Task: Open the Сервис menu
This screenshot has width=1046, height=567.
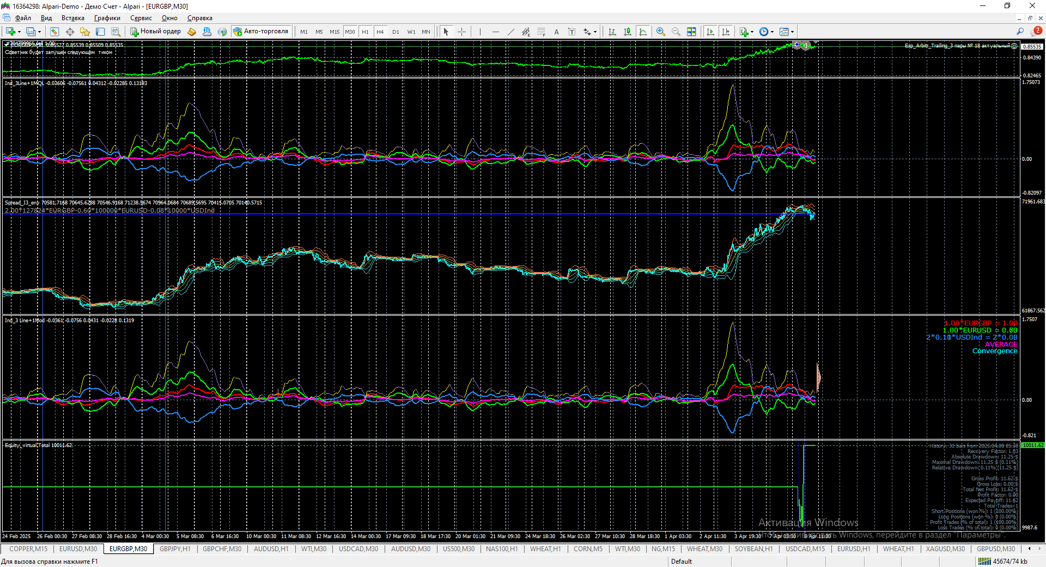Action: [141, 18]
